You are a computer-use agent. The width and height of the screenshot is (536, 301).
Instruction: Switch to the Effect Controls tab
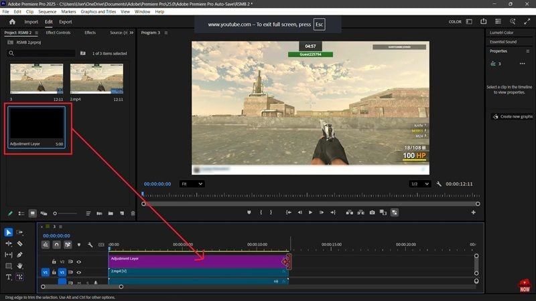click(58, 33)
